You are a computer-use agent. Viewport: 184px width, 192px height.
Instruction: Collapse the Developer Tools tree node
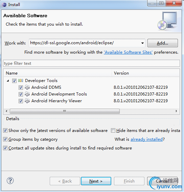(x=8, y=81)
